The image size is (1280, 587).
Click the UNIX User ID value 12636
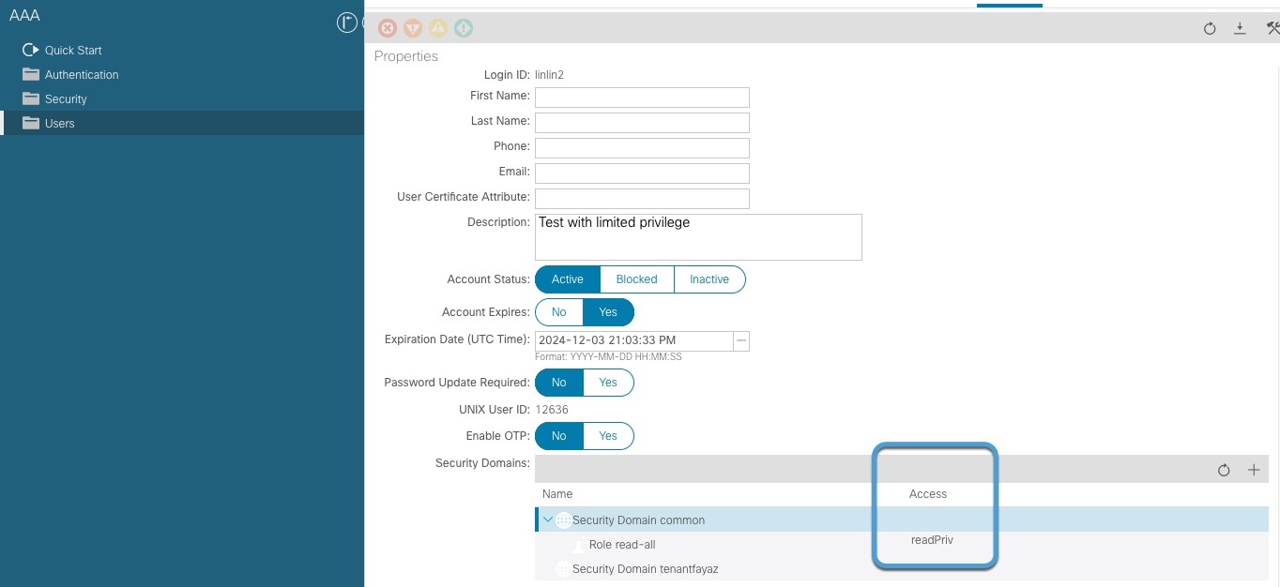pyautogui.click(x=552, y=410)
